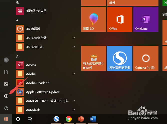Click the "Apple Software Update" text
The image size is (167, 124).
coord(43,92)
